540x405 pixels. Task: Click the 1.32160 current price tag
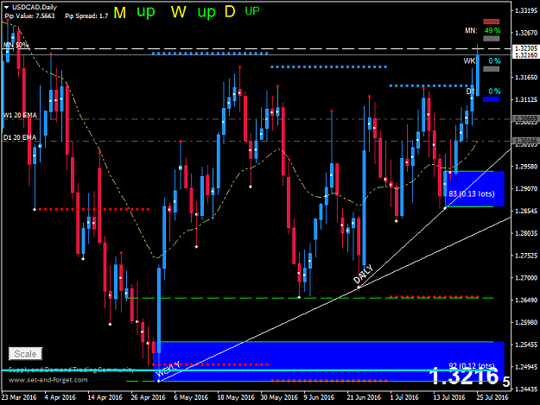[x=526, y=55]
